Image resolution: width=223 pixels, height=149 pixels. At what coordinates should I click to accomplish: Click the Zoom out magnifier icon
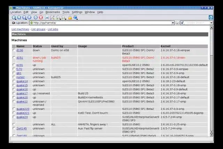[64, 18]
